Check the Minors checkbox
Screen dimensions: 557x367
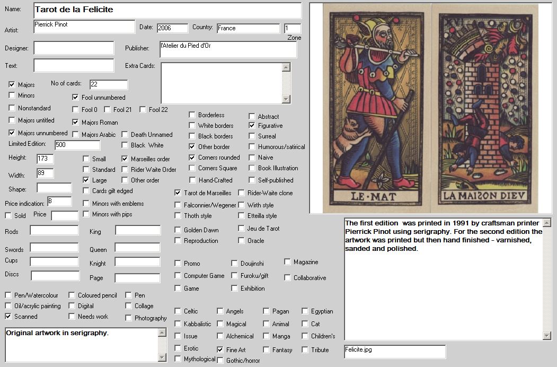pyautogui.click(x=12, y=95)
